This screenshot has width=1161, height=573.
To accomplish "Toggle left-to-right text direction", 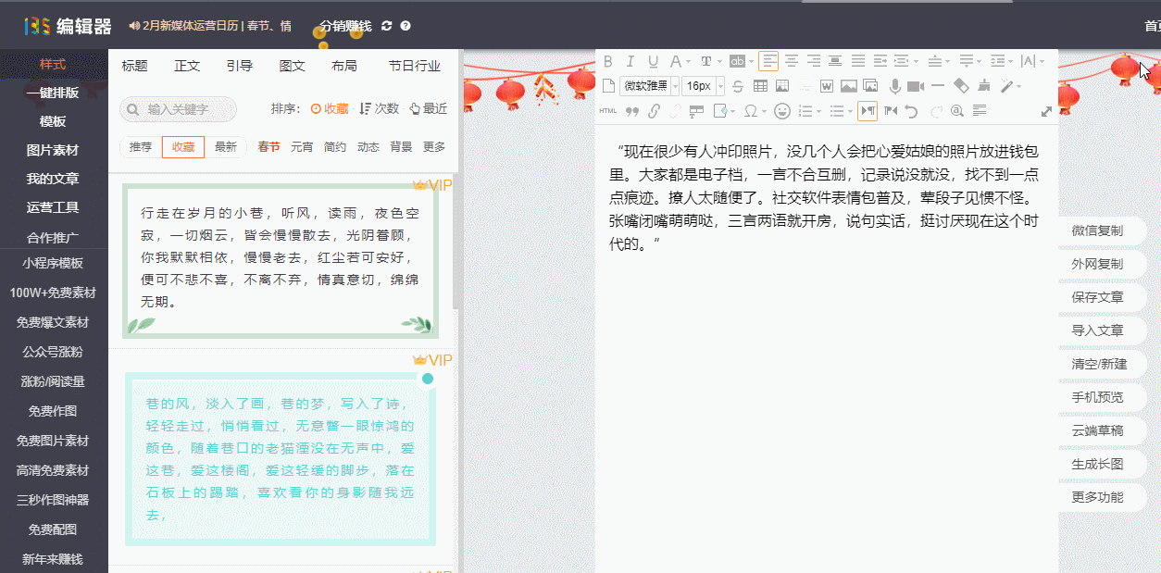I will click(x=868, y=111).
